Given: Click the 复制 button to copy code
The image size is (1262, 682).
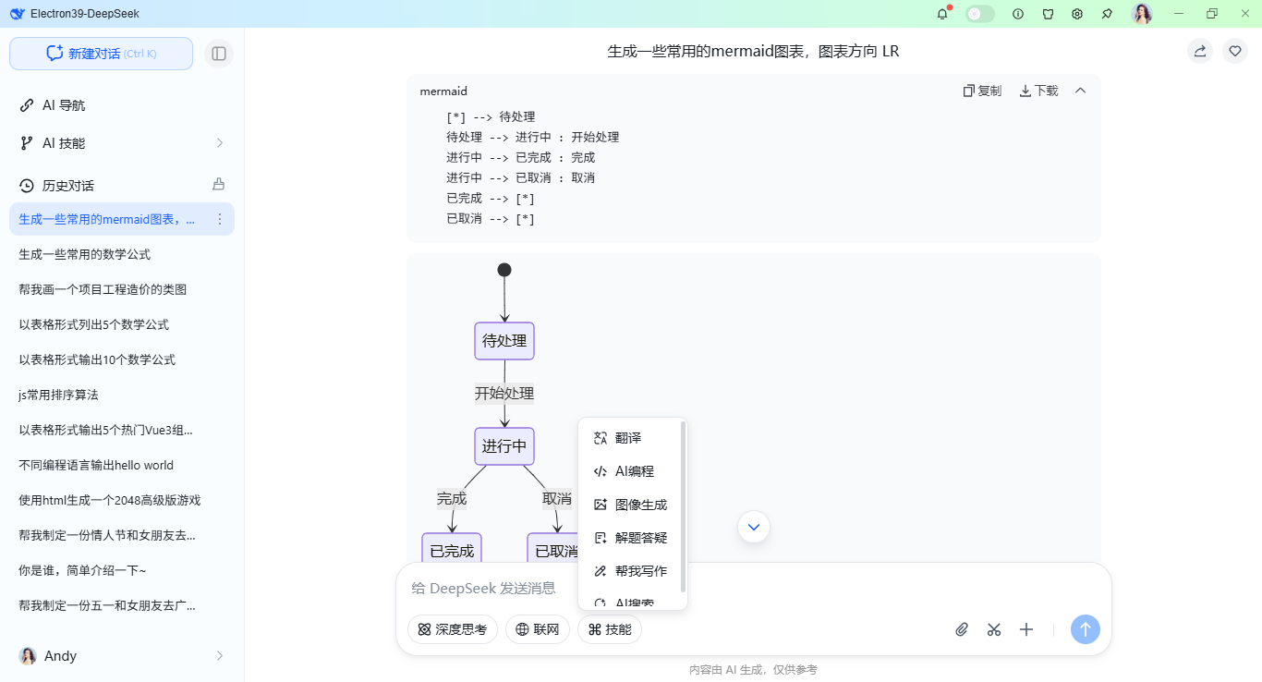Looking at the screenshot, I should pyautogui.click(x=982, y=91).
